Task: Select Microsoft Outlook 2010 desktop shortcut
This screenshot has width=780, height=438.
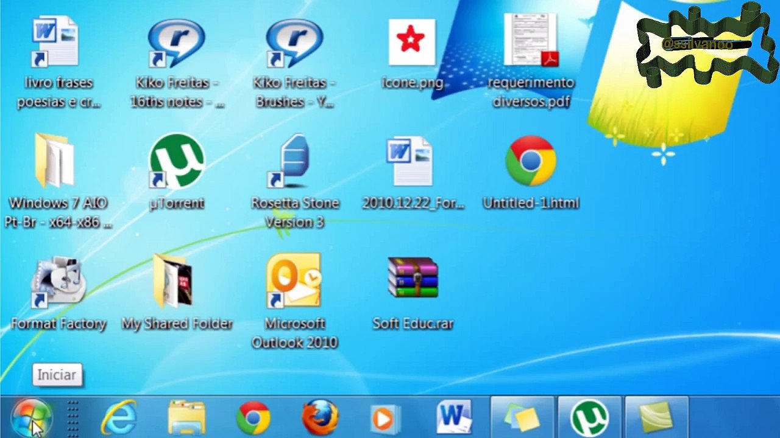Action: 294,282
